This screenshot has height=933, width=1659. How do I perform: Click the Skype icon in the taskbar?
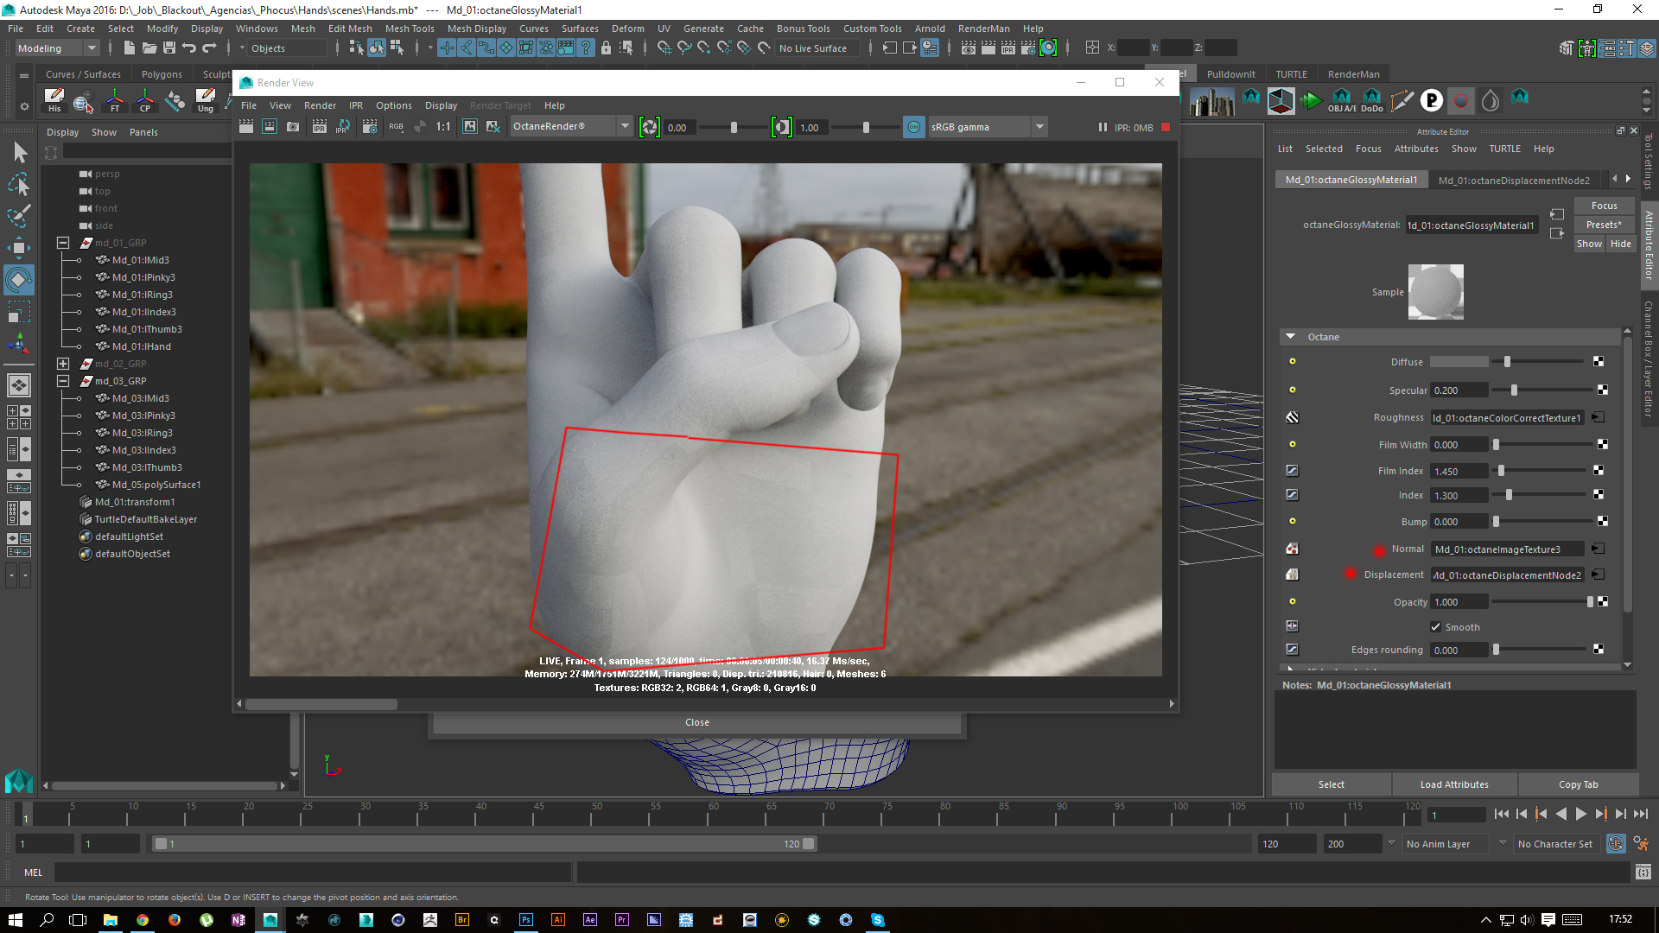coord(878,920)
